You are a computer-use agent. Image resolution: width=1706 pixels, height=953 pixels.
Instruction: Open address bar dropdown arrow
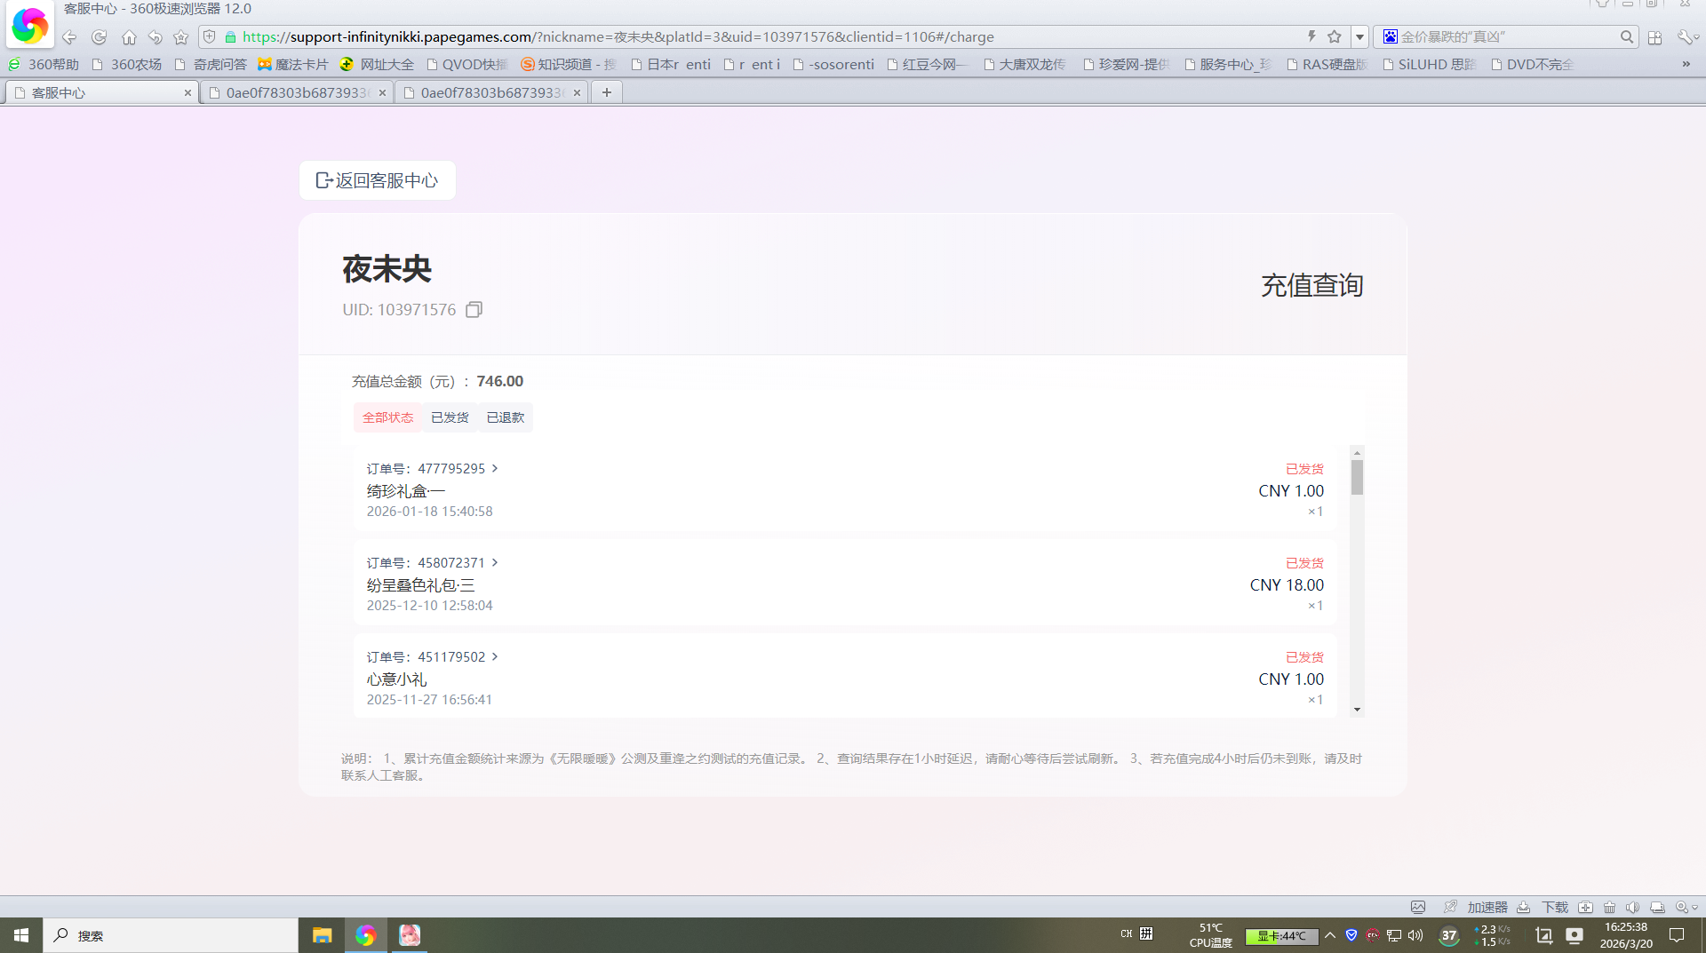click(1359, 37)
